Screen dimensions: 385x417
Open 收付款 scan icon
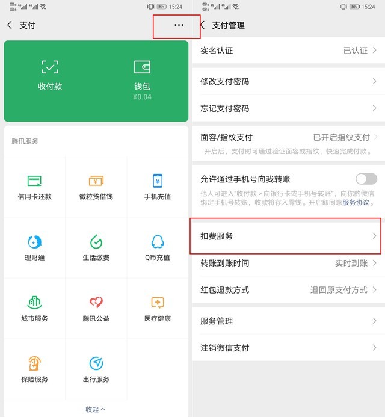(50, 67)
